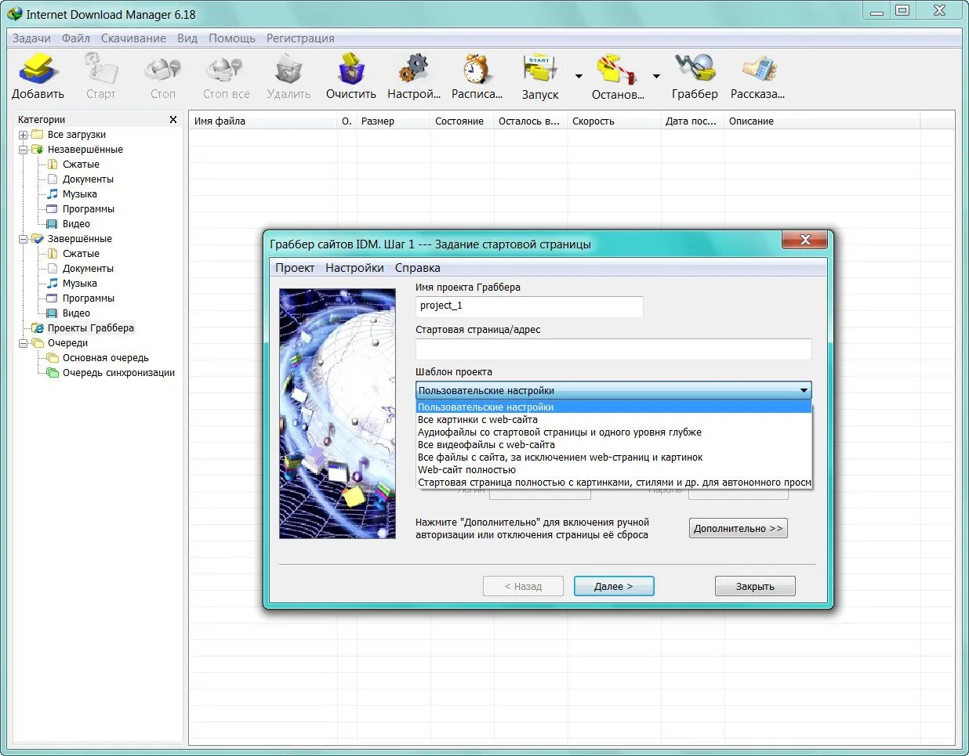Open the Вид menu
969x756 pixels.
[187, 38]
